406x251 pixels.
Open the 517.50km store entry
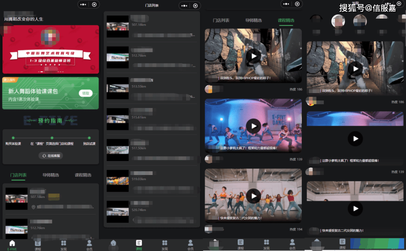pos(152,150)
